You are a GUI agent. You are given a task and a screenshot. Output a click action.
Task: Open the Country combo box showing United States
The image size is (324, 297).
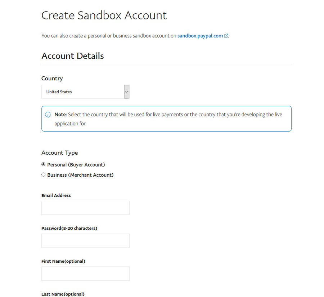click(83, 92)
